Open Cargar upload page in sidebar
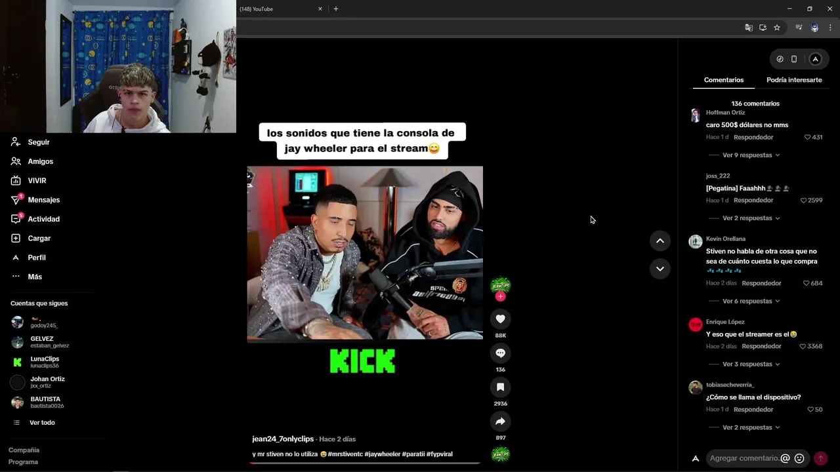840x472 pixels. [31, 238]
